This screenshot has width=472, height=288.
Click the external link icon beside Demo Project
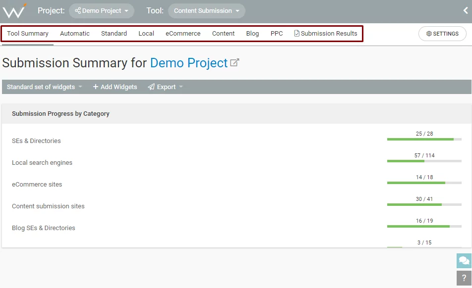[x=235, y=63]
